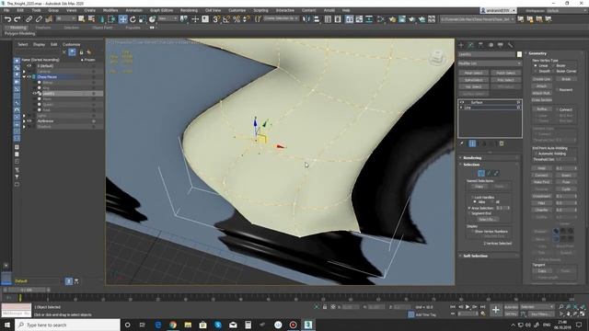589x331 pixels.
Task: Open the Modify command panel tab
Action: pos(471,45)
